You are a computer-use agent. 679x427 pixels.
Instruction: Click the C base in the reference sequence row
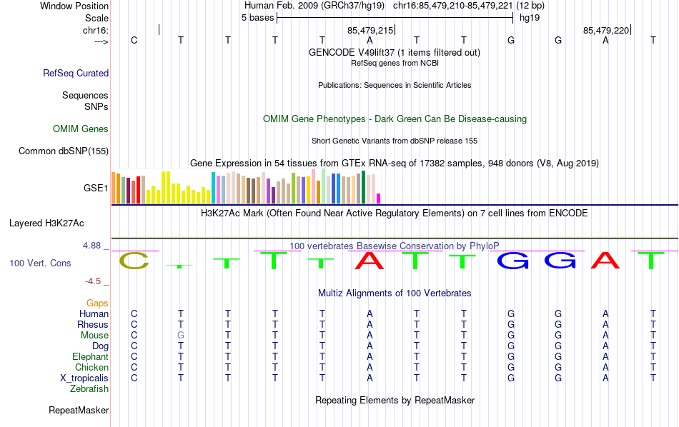(x=134, y=40)
